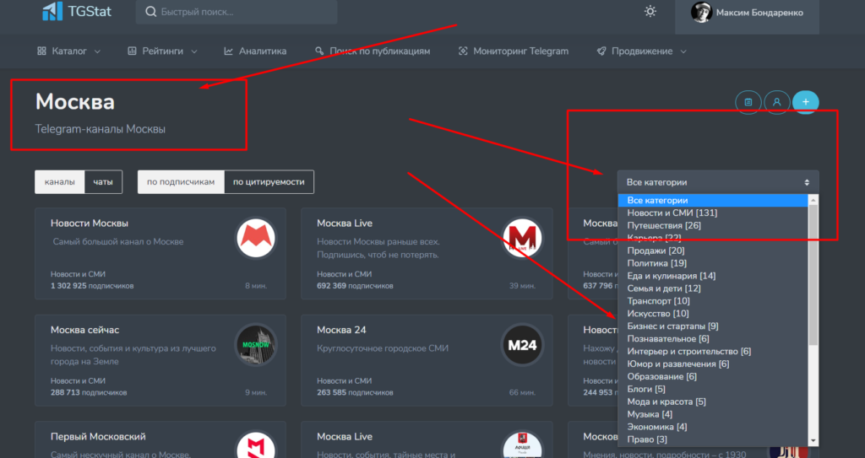
Task: Click Мониторинг Telegram target icon
Action: 463,51
